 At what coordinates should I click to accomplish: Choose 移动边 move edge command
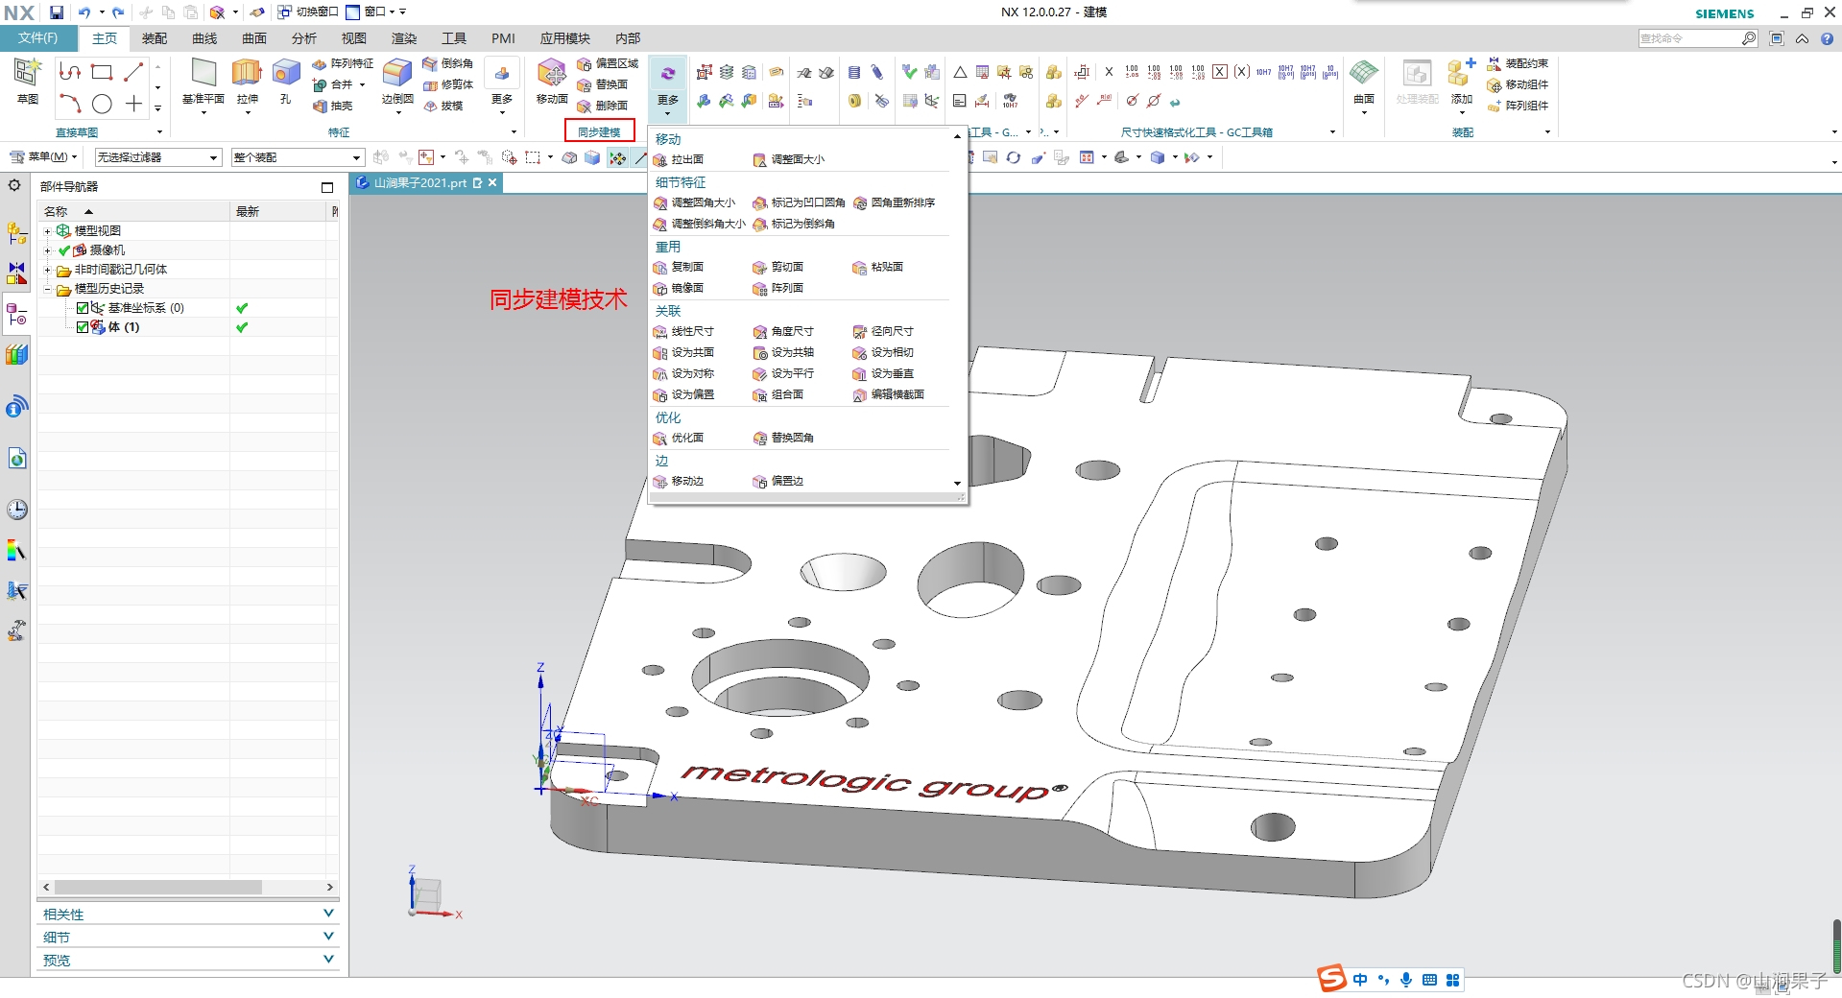coord(679,481)
